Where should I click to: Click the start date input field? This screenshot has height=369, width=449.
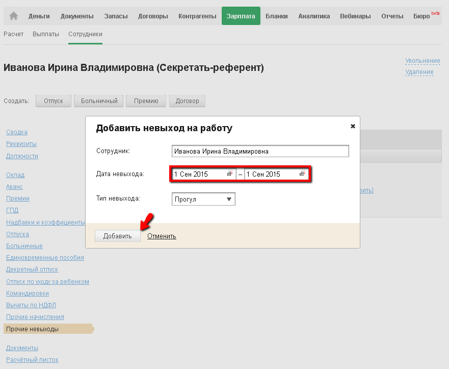(199, 174)
